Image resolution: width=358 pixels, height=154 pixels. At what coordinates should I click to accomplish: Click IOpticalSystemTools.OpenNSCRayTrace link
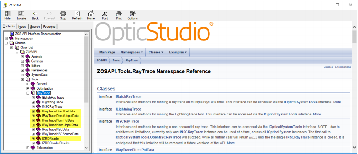(x=149, y=137)
